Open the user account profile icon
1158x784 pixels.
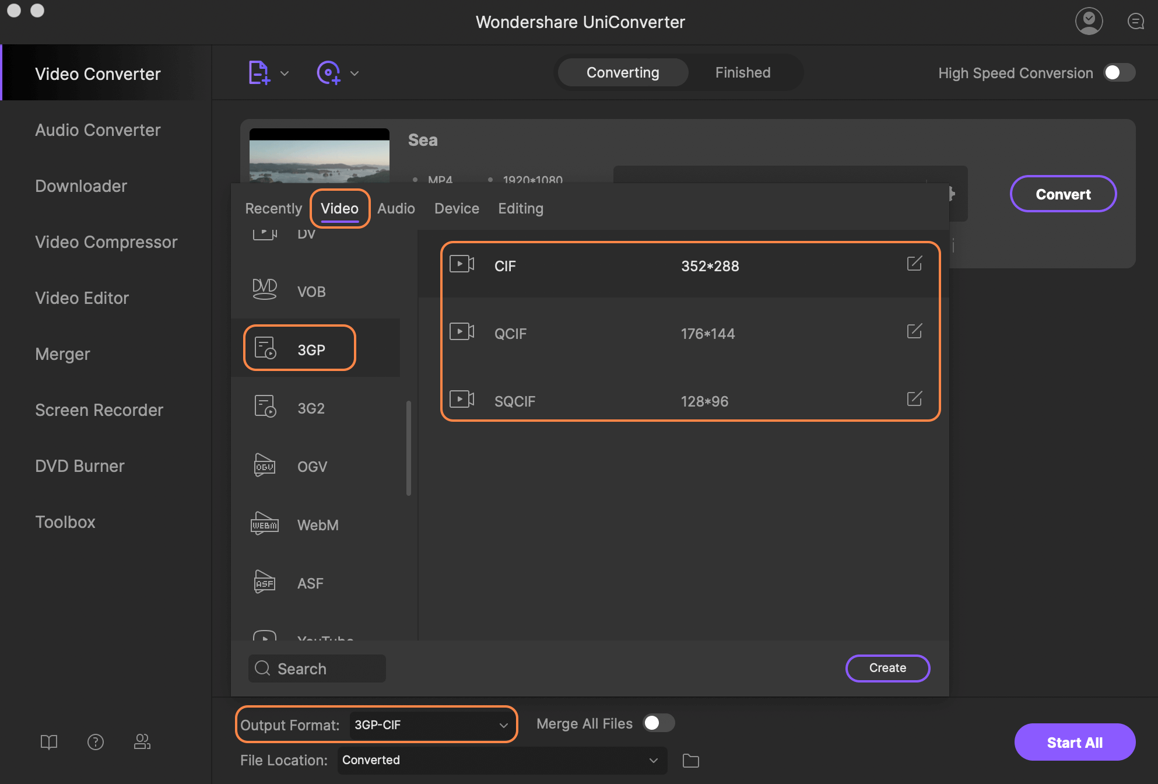1089,22
